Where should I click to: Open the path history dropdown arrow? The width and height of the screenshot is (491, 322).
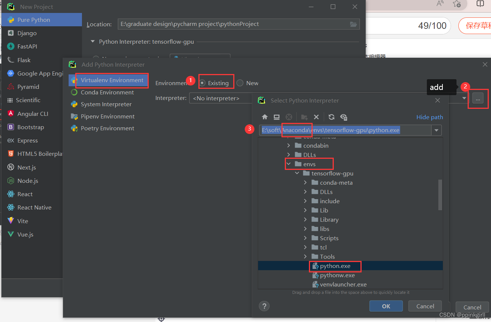coord(436,130)
